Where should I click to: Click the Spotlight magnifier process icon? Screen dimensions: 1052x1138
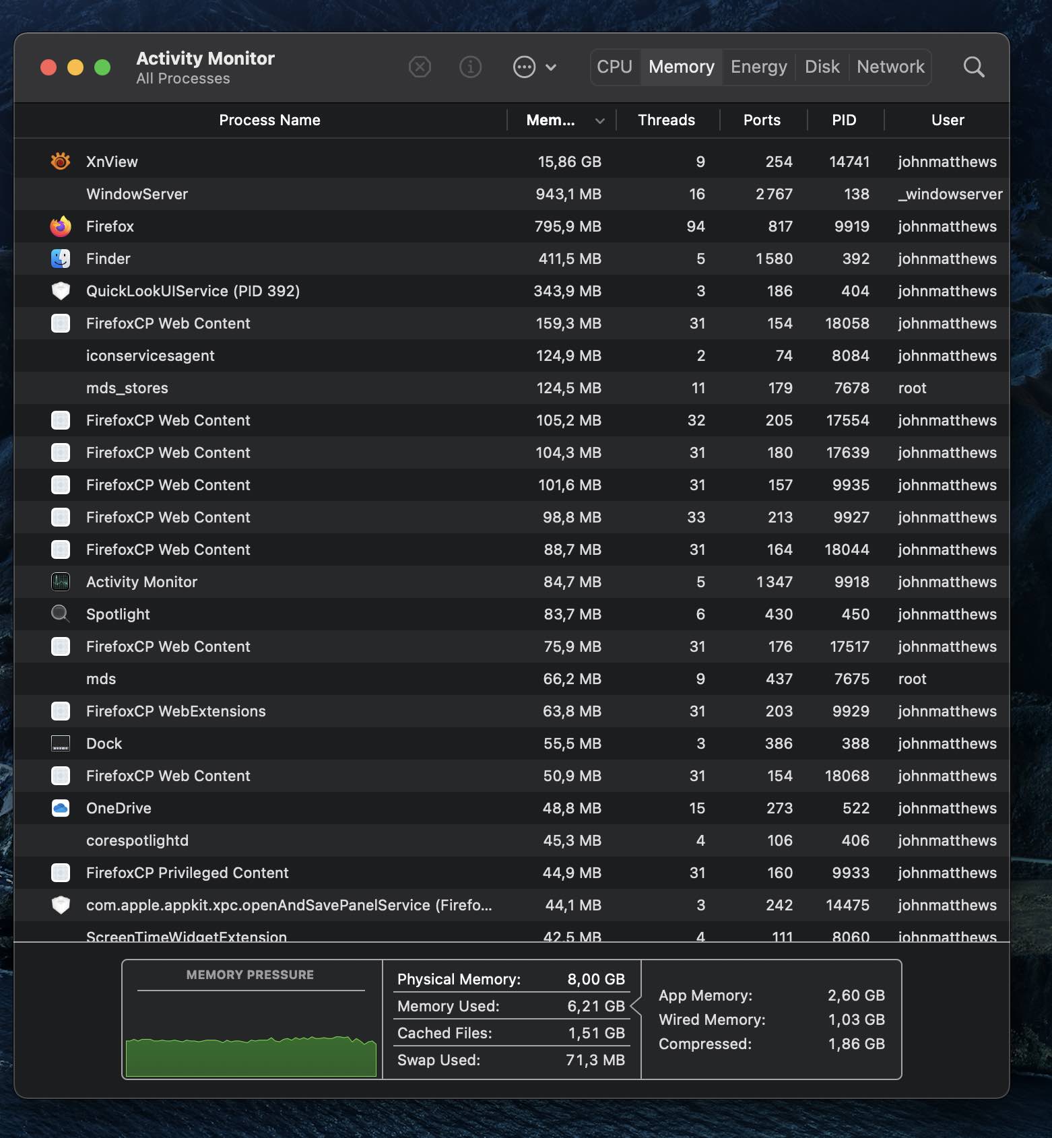point(61,614)
